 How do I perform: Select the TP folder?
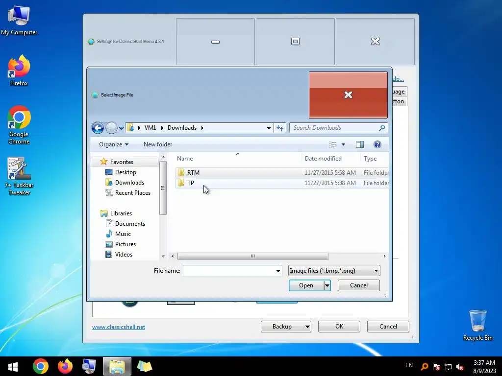282,183
